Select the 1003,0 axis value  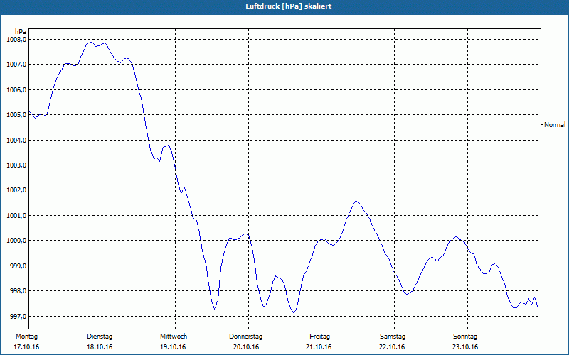[x=16, y=165]
